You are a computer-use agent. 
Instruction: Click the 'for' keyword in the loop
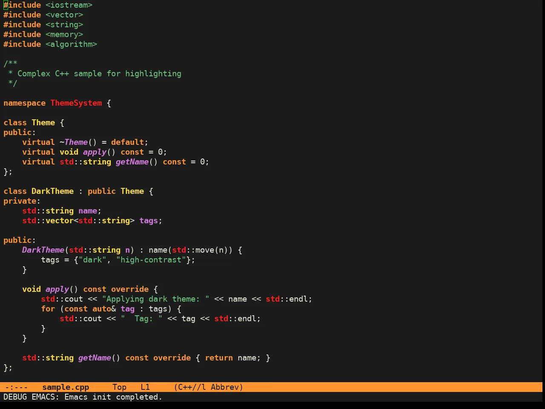coord(48,309)
